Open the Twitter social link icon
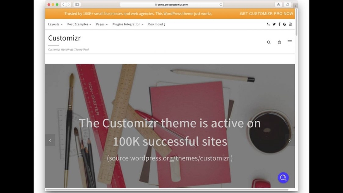343x193 pixels. pos(274,24)
